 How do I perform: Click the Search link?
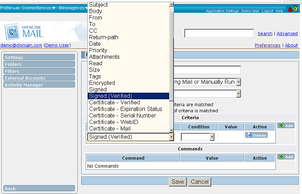265,34
